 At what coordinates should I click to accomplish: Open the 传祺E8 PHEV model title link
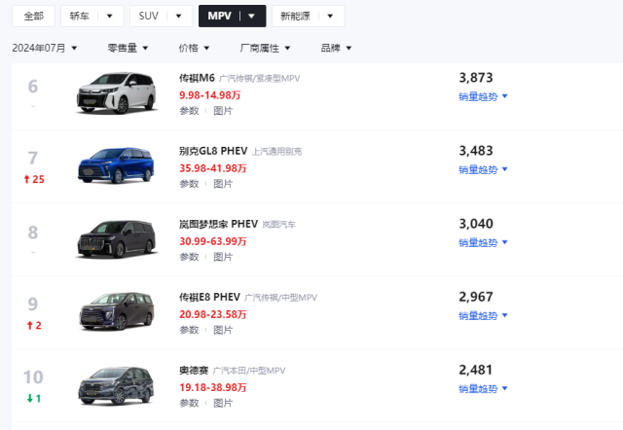209,297
